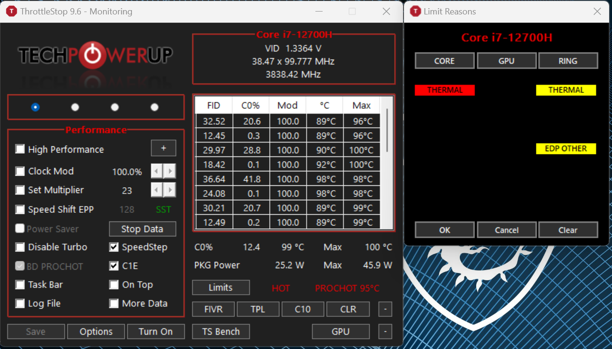
Task: Click Cancel in Limit Reasons
Action: pyautogui.click(x=507, y=230)
